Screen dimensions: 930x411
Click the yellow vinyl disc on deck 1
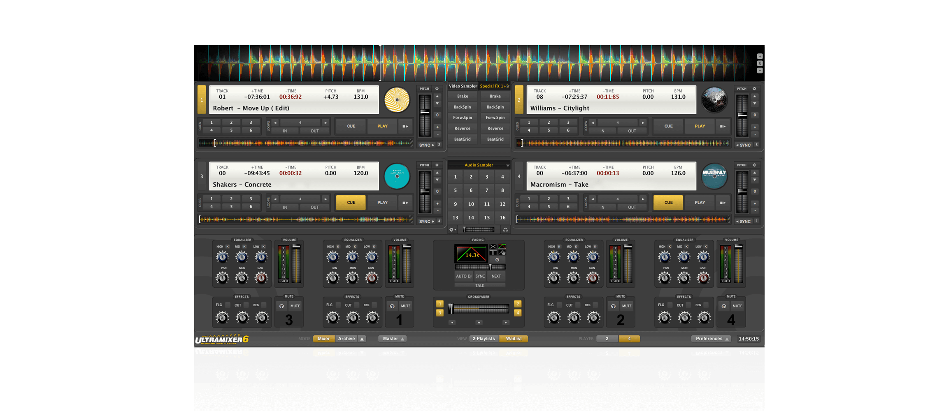(x=397, y=100)
